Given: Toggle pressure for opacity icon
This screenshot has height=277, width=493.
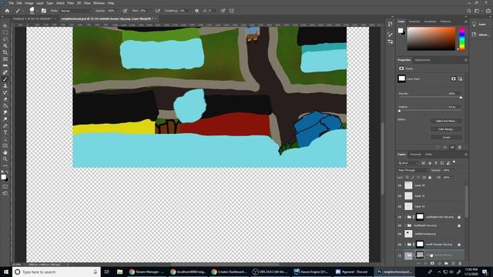Looking at the screenshot, I should pos(125,11).
